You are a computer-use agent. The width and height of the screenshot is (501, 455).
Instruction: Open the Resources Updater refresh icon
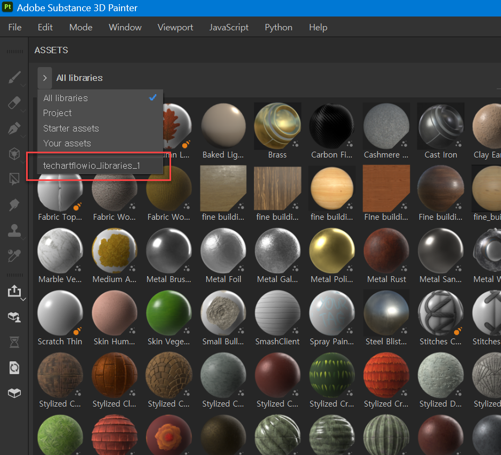pos(14,368)
